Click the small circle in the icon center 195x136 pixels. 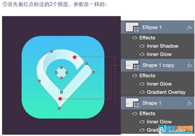(61, 73)
